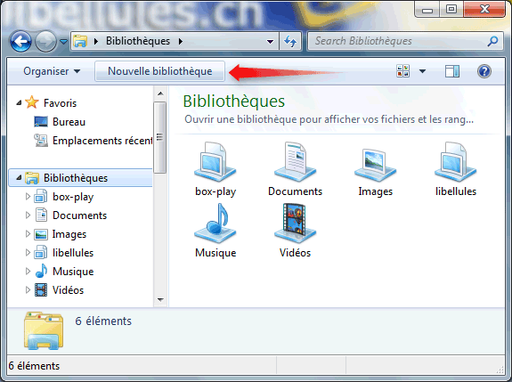512x382 pixels.
Task: Go back with the blue Back arrow
Action: (x=20, y=42)
